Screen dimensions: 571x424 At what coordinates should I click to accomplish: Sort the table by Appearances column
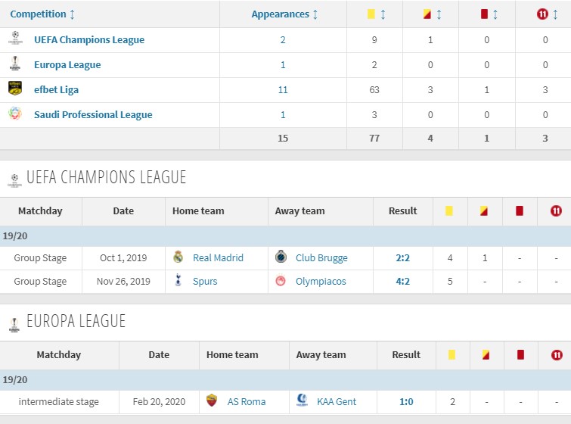click(315, 14)
